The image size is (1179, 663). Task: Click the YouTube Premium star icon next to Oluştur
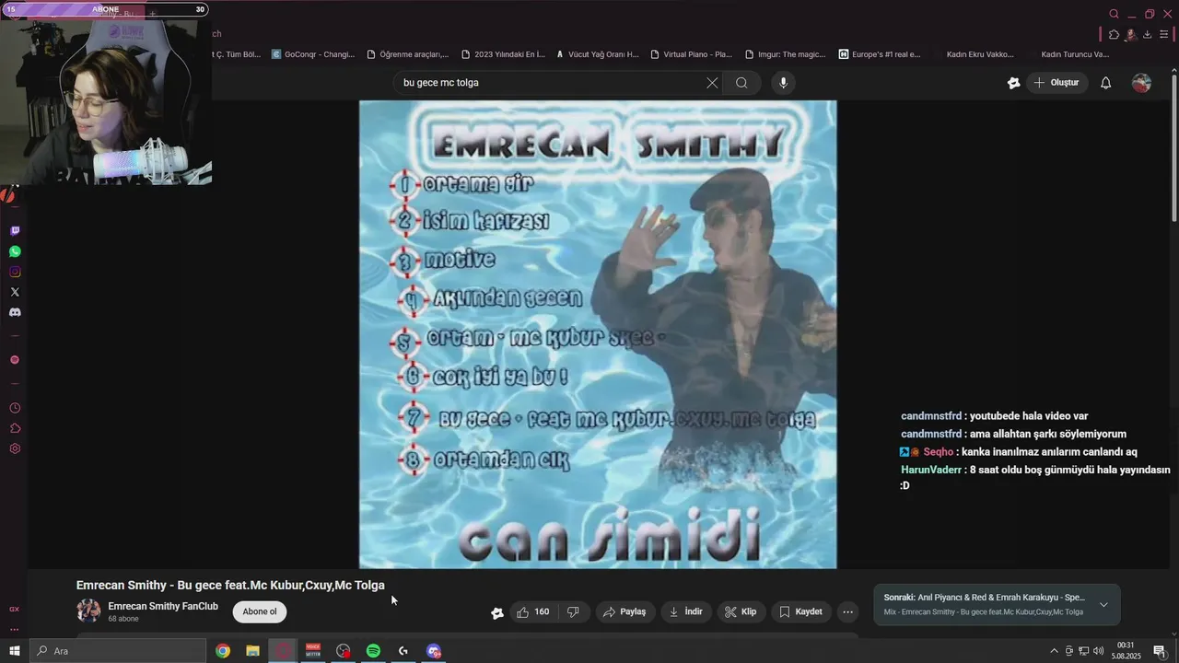pos(1014,83)
